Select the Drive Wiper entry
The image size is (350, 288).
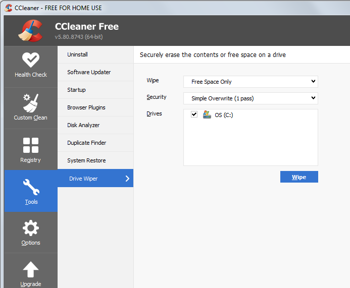pos(95,178)
